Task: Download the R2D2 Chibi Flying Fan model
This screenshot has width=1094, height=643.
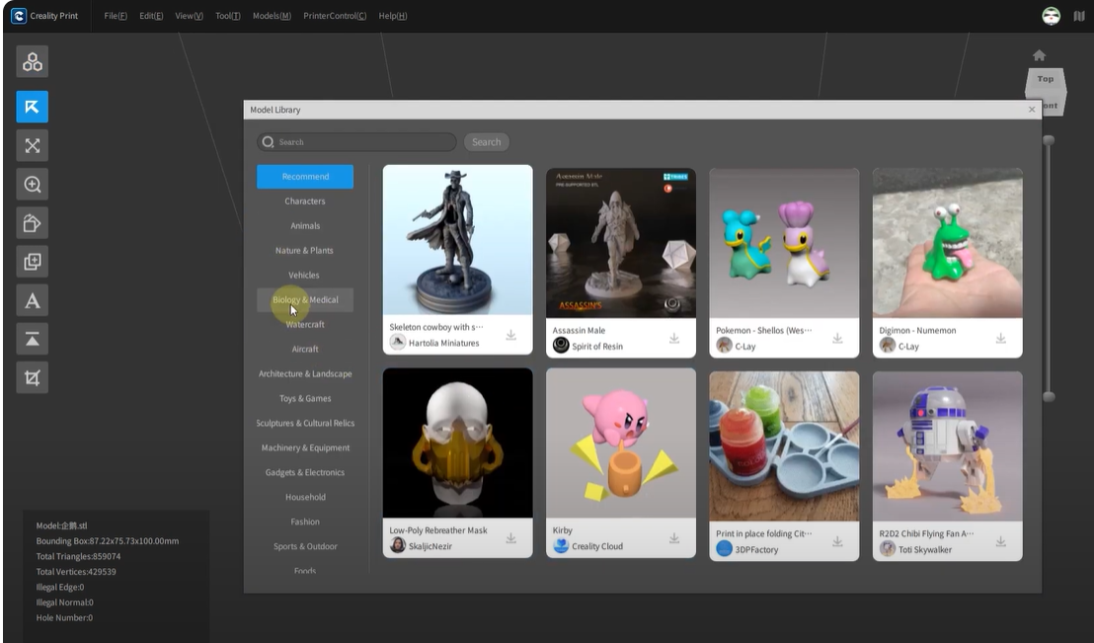Action: pos(1000,542)
